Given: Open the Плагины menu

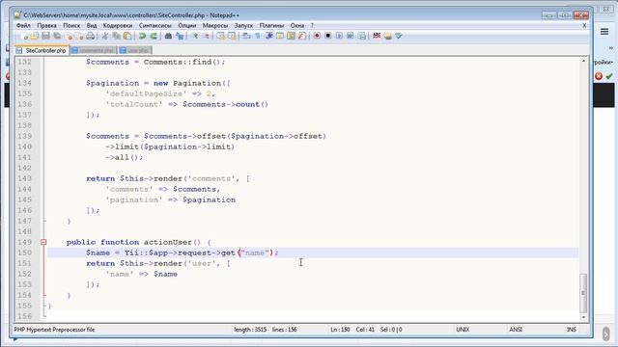Looking at the screenshot, I should point(271,26).
